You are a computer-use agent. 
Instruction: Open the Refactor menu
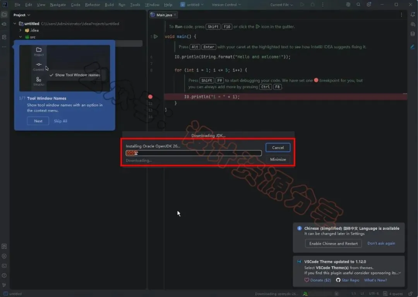(93, 5)
